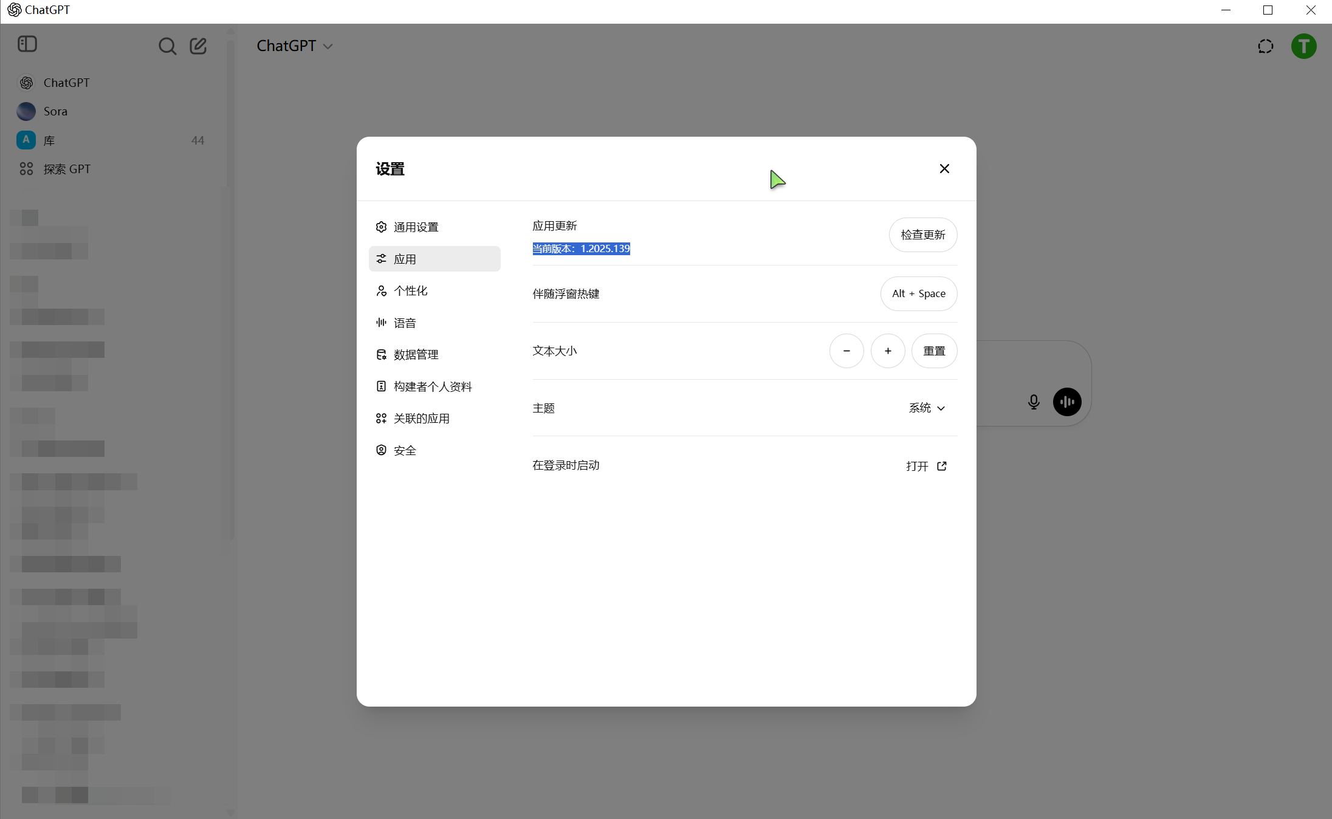Click the 应用更新 label
This screenshot has height=819, width=1332.
click(x=554, y=226)
